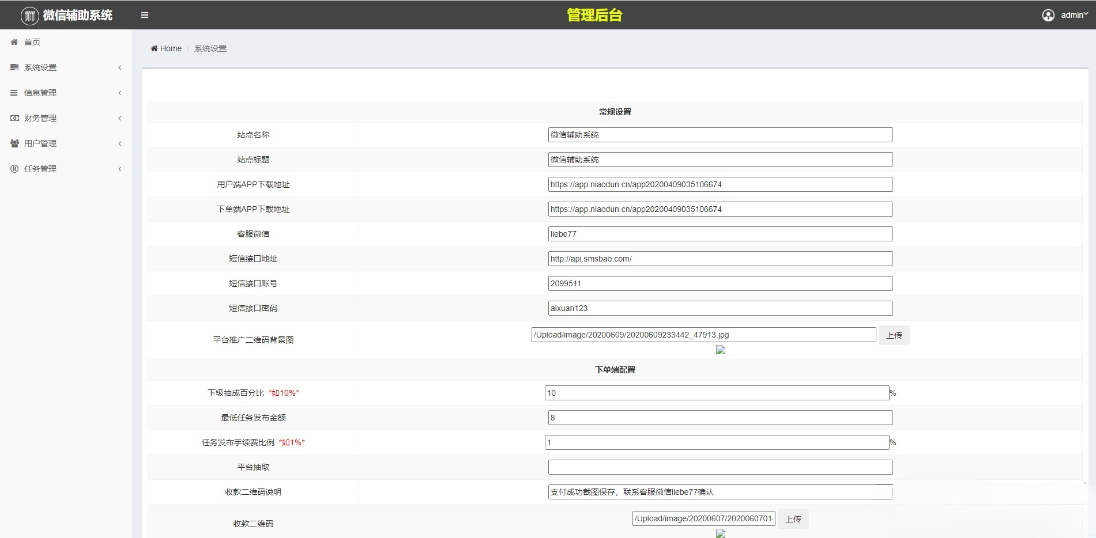Click the broken QR background image thumbnail
This screenshot has width=1096, height=538.
point(720,350)
